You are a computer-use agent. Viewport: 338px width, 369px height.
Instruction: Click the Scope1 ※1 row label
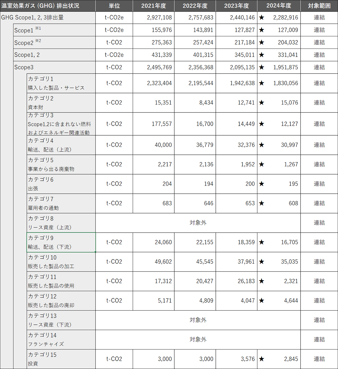tap(54, 30)
